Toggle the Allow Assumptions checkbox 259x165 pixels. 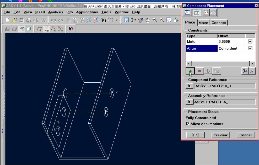tap(188, 124)
